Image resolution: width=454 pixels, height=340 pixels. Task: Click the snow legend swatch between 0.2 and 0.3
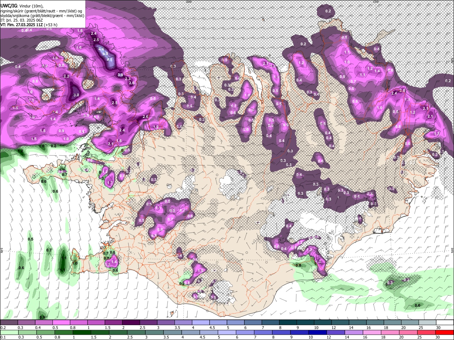9,323
